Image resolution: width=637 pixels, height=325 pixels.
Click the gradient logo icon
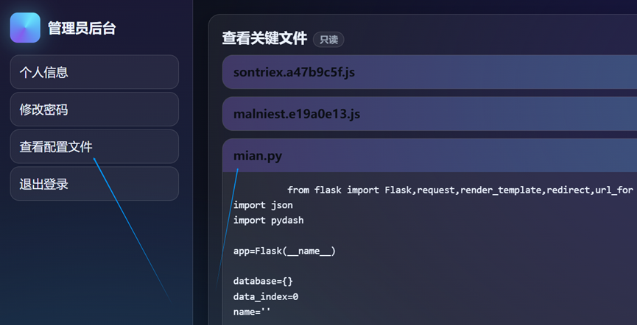[x=25, y=28]
